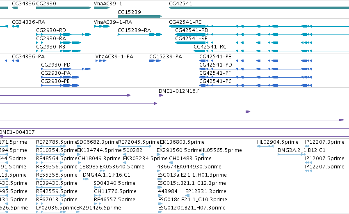Pick transcript CG2930-RB

coord(50,47)
